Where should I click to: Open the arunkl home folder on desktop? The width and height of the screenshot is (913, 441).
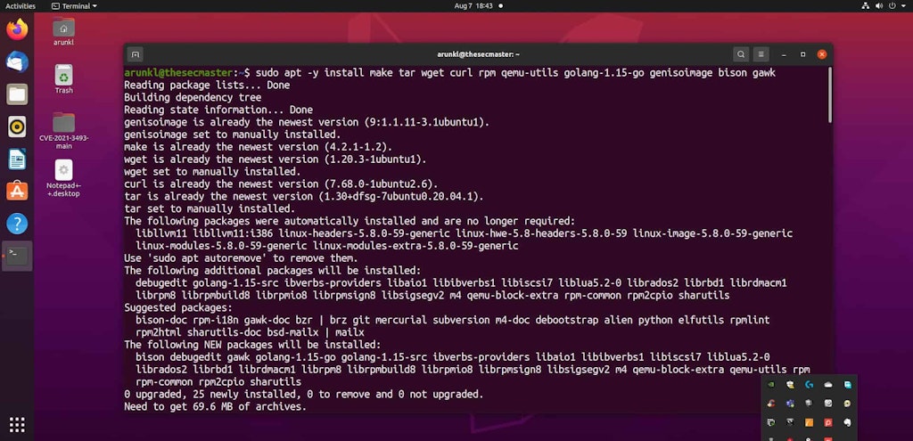(x=63, y=31)
